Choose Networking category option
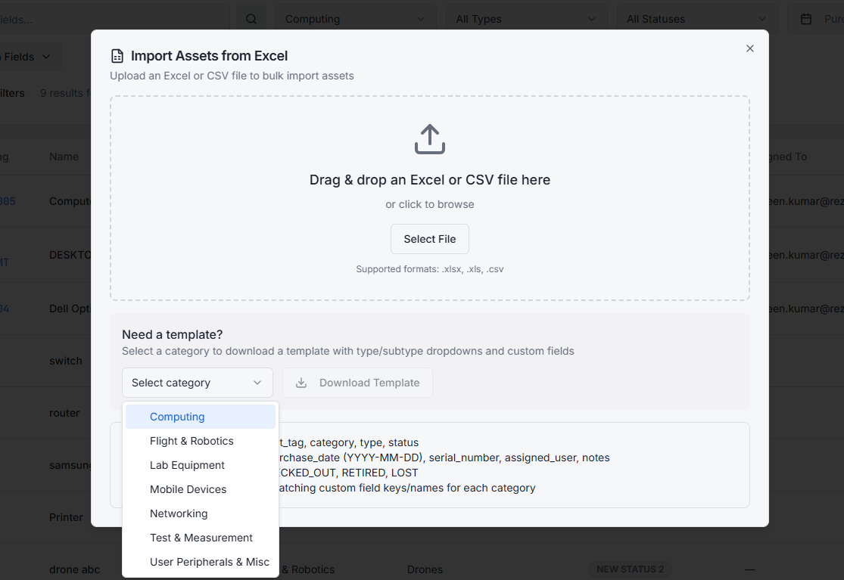The image size is (844, 580). (201, 513)
